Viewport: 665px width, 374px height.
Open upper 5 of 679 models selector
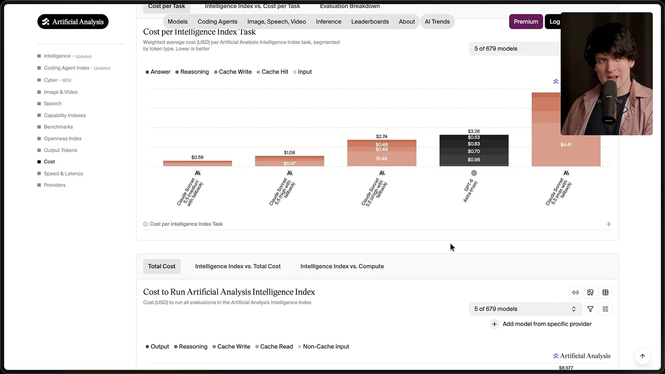point(515,49)
